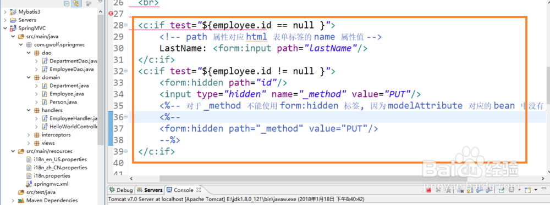Click the error marker on line 27
The height and width of the screenshot is (205, 550).
111,14
